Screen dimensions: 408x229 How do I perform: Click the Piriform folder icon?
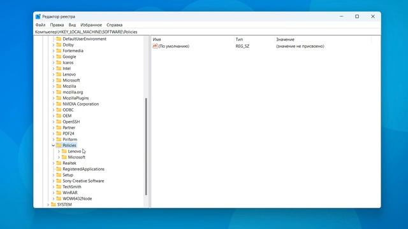pos(59,139)
